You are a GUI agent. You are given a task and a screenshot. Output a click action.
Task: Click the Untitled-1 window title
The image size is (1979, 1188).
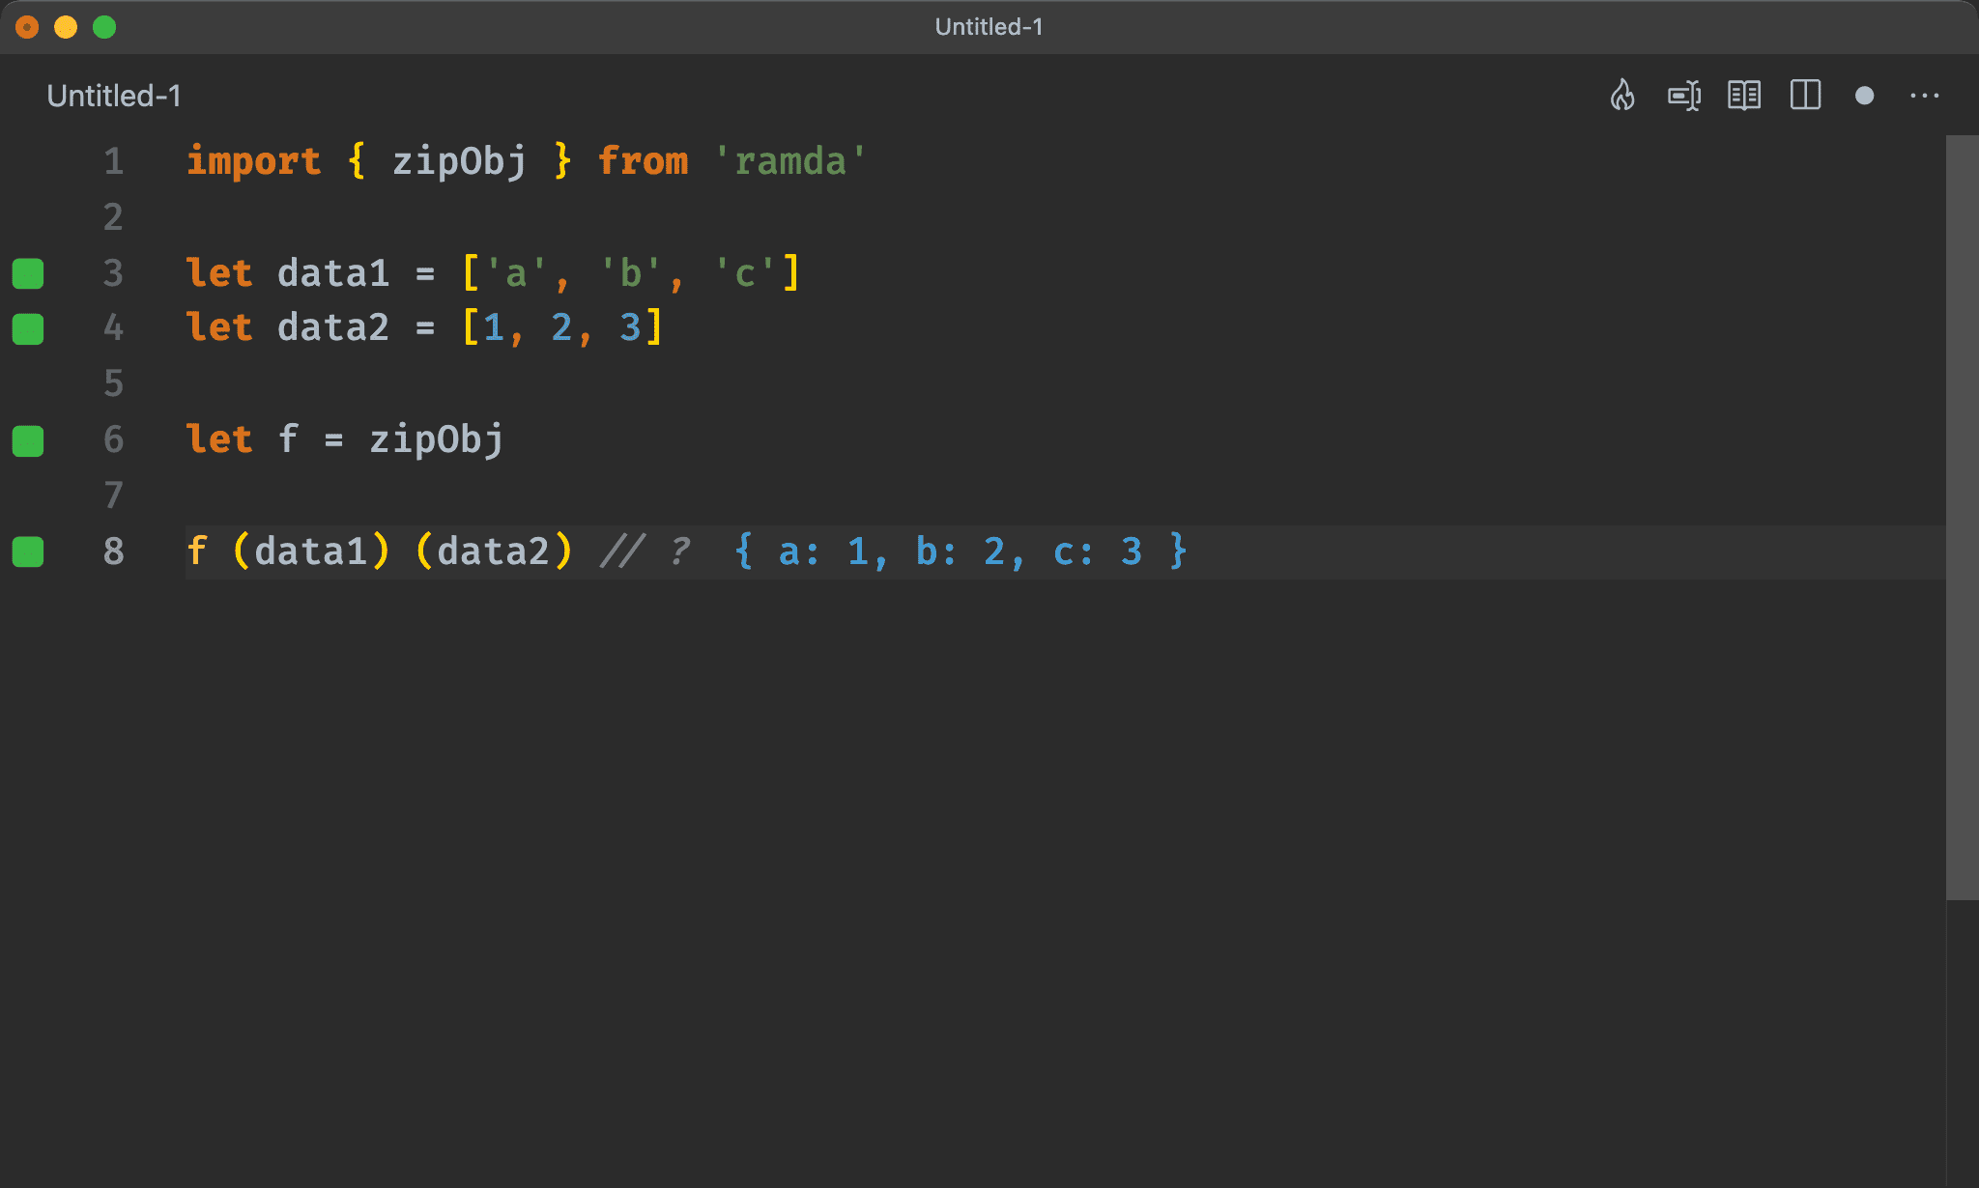coord(989,27)
